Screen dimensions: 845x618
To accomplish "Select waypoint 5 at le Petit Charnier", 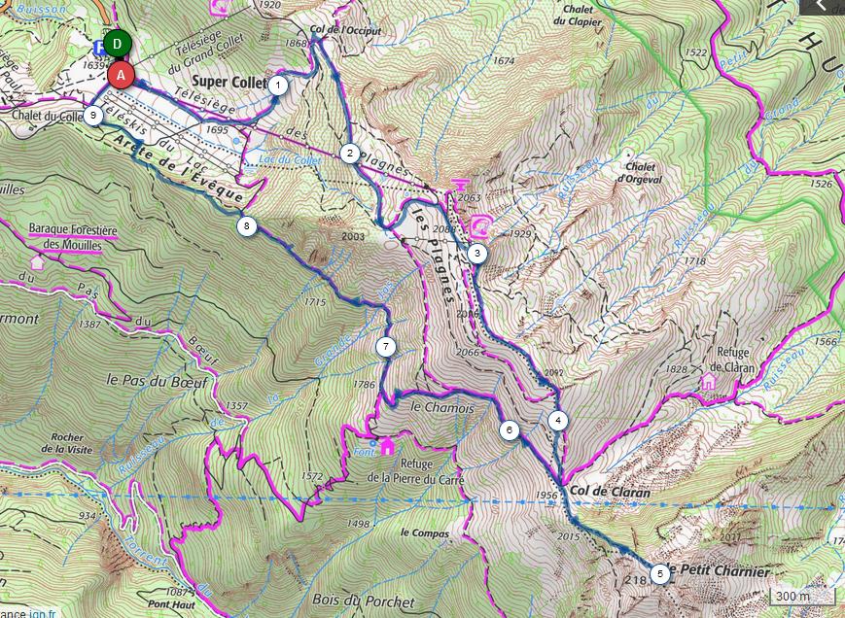I will click(x=660, y=574).
